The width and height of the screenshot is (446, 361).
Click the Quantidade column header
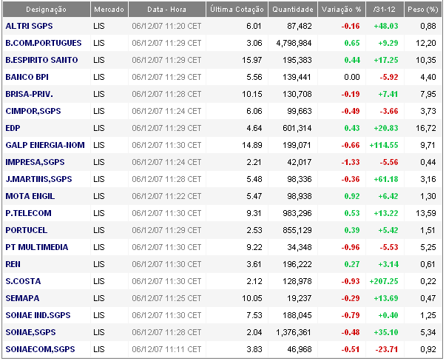[293, 10]
